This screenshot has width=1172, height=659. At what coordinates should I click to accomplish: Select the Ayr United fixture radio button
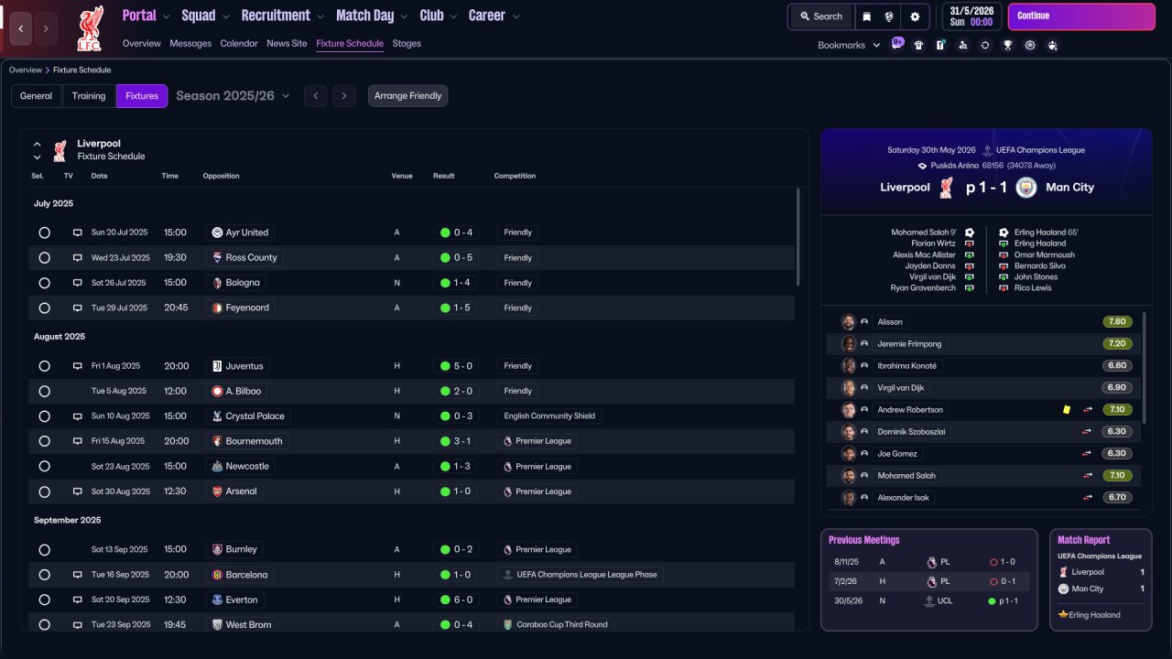pos(44,232)
